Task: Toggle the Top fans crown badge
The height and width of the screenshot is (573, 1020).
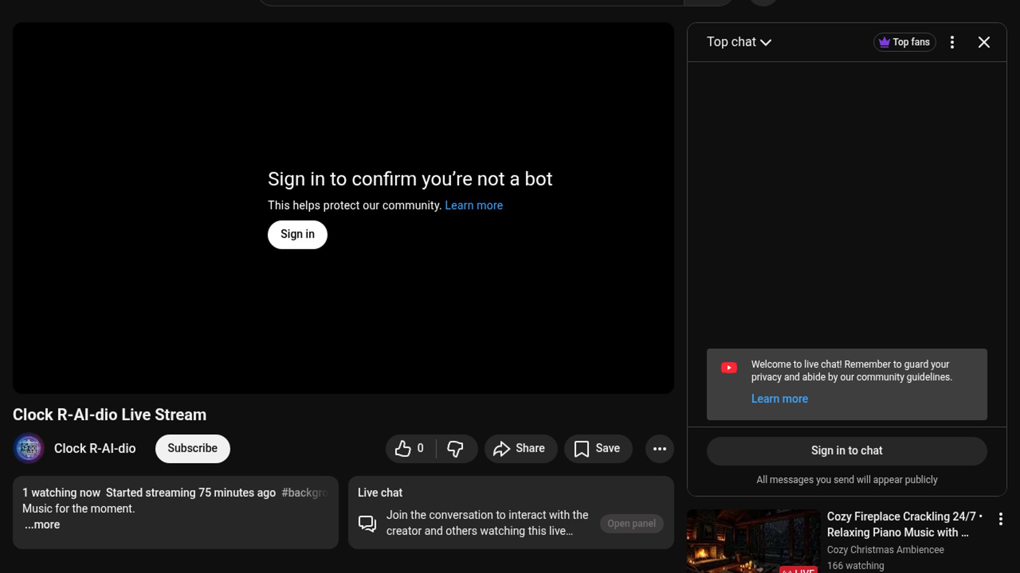Action: coord(904,42)
